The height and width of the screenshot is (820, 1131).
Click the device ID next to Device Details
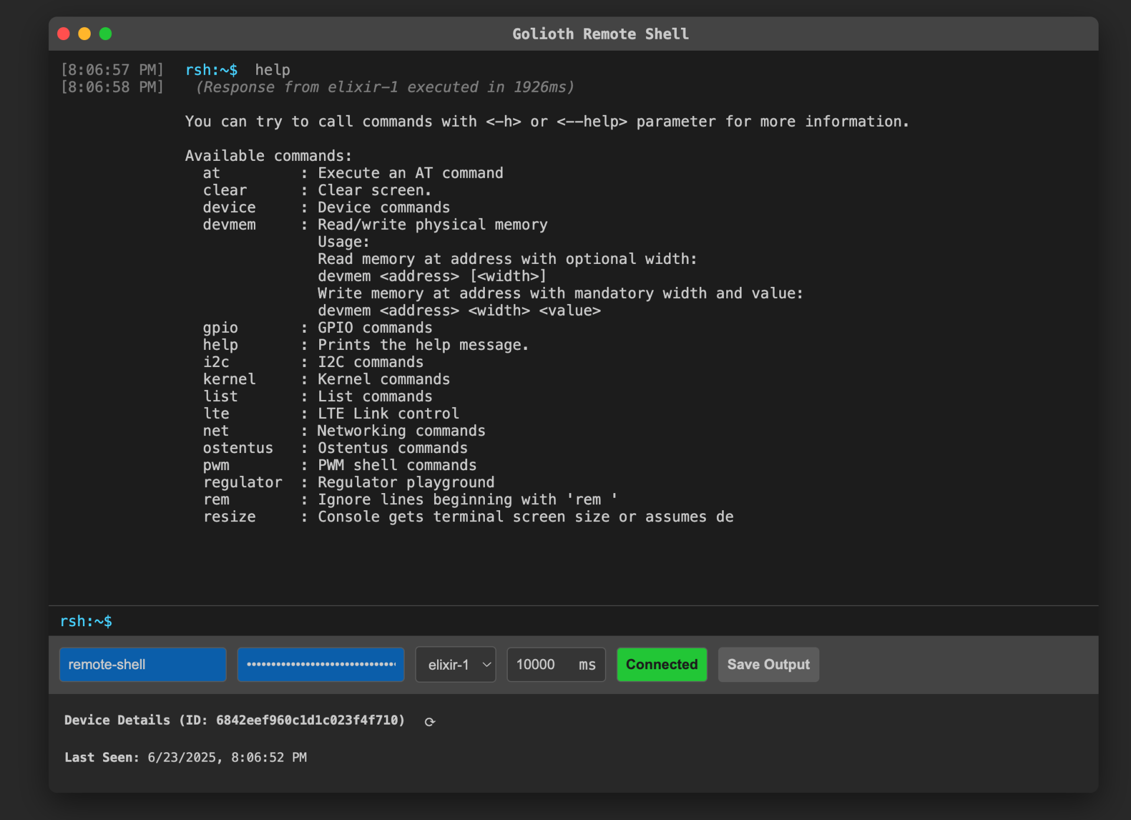(309, 720)
